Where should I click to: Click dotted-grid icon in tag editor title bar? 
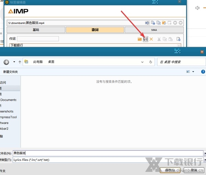pos(155,2)
